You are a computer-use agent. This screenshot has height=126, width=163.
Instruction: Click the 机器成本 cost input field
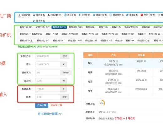pos(48,89)
